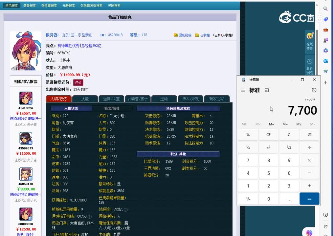
Task: Click the multiply operator in Calculator
Action: (309, 160)
